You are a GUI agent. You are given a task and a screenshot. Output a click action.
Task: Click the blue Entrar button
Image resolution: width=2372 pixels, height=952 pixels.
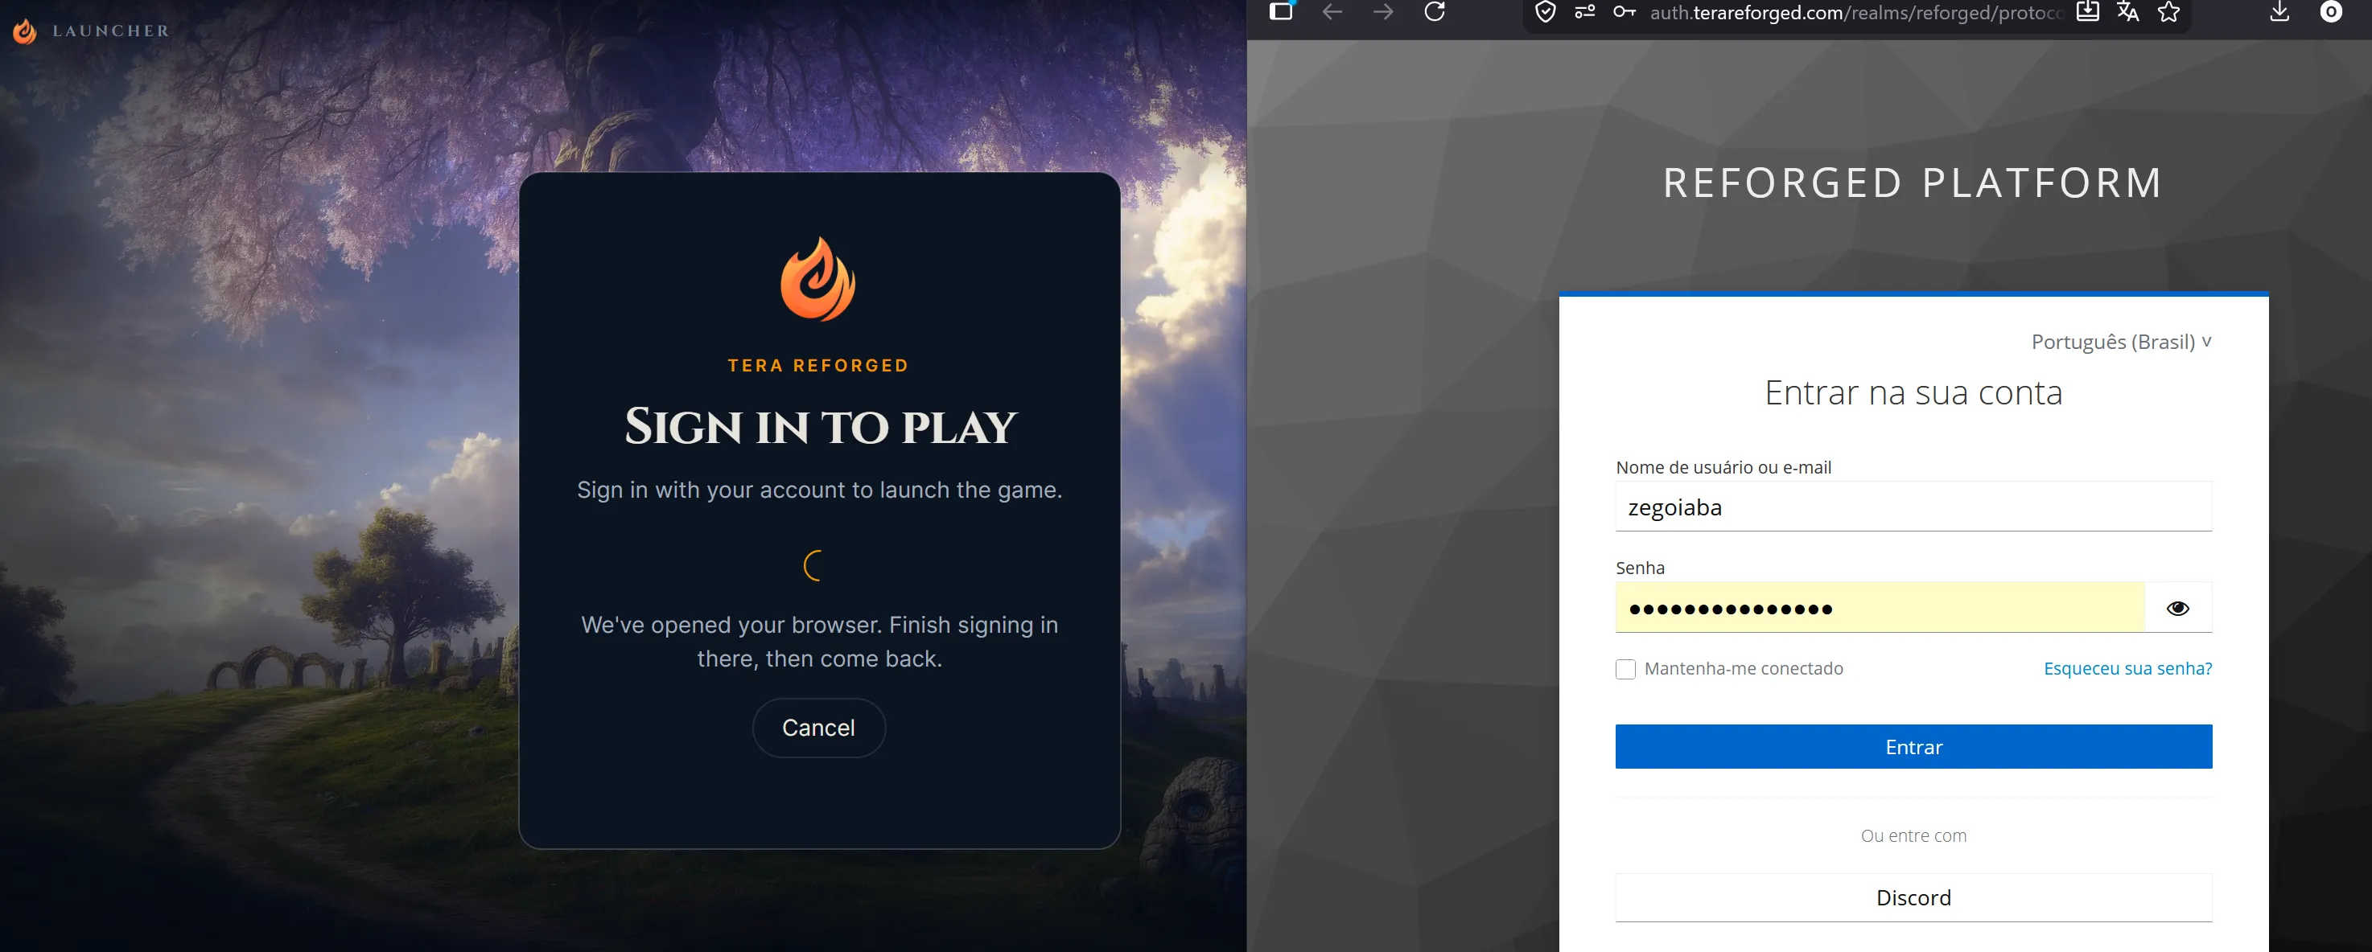click(x=1913, y=747)
